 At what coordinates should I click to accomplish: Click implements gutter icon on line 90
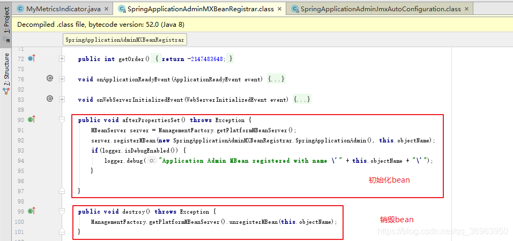pos(32,119)
